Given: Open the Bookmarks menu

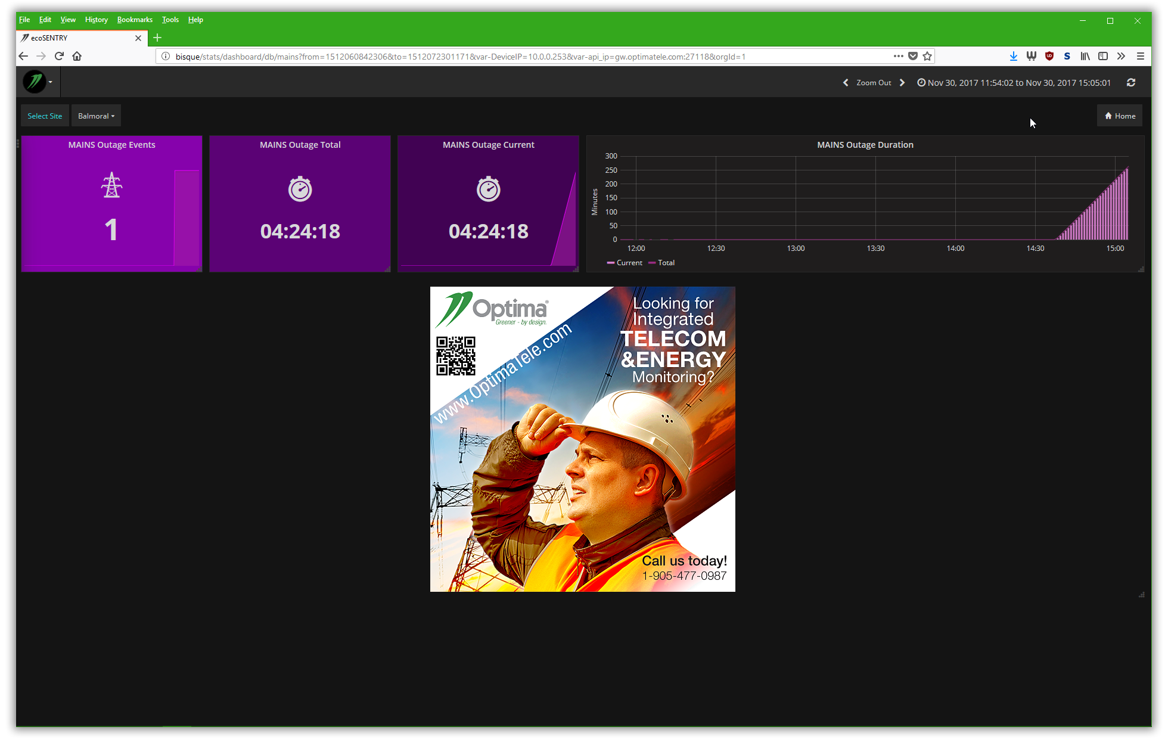Looking at the screenshot, I should pyautogui.click(x=135, y=20).
